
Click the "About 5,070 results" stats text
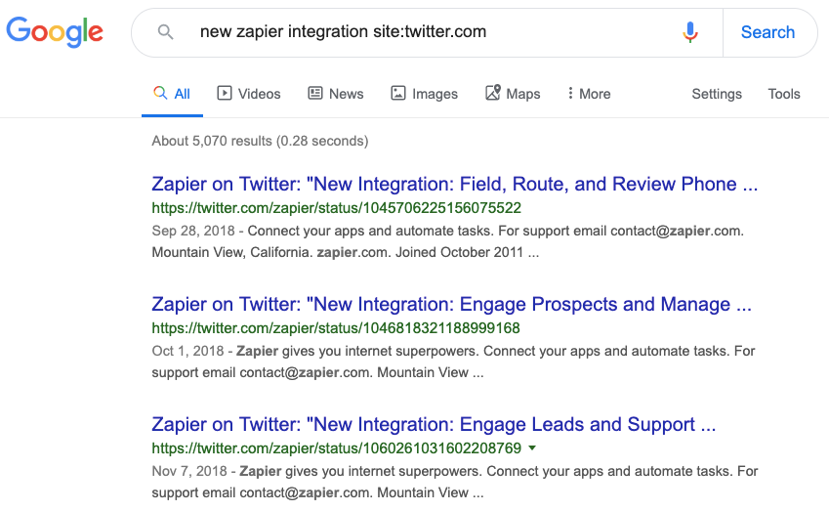coord(260,141)
